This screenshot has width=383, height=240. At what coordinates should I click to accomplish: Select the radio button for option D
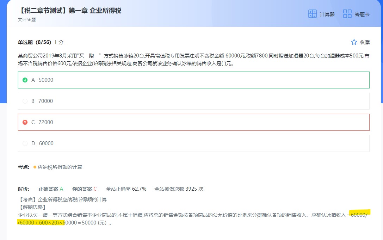[25, 143]
